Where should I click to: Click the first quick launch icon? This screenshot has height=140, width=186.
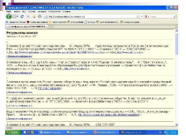tap(25, 132)
